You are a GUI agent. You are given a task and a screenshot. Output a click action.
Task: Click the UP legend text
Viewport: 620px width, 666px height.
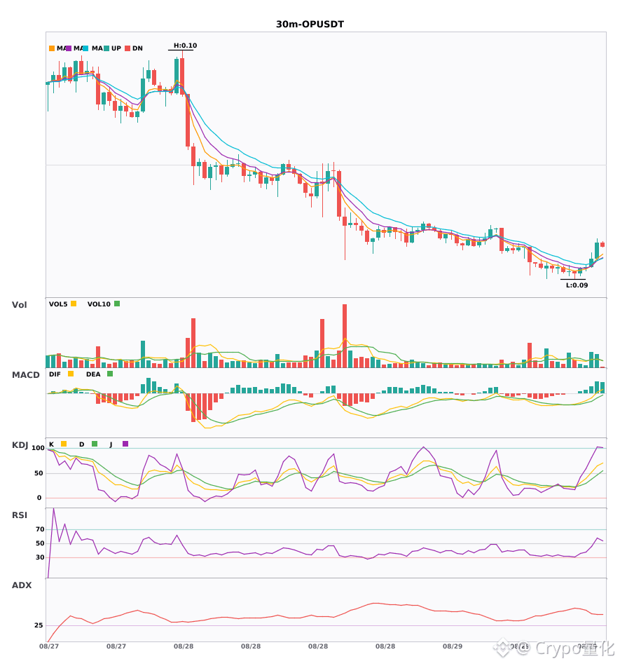[x=116, y=48]
